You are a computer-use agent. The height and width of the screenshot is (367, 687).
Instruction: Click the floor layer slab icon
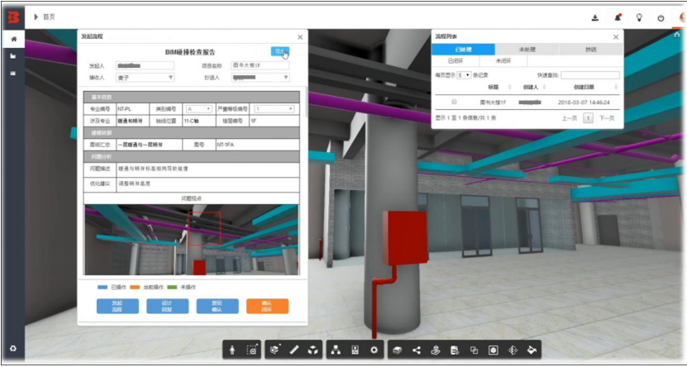[x=398, y=350]
